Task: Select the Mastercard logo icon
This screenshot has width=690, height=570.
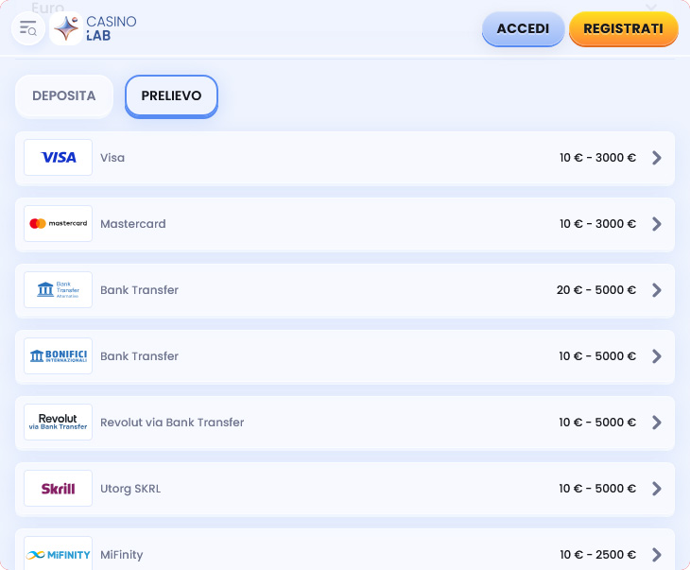Action: pyautogui.click(x=58, y=224)
